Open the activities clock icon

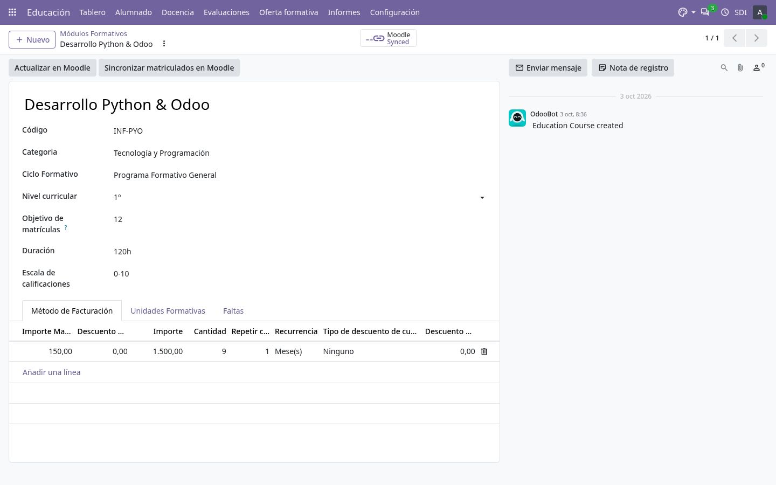pyautogui.click(x=725, y=12)
